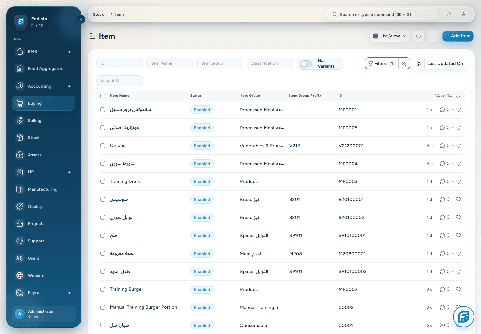Screen dimensions: 481x334
Task: Expand the RMS sidebar section
Action: 69,52
